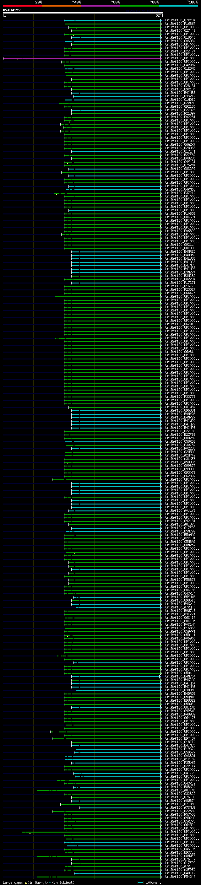201x885 pixels.
Task: Select hit label UniRef100_B8BX20
Action: [180, 787]
